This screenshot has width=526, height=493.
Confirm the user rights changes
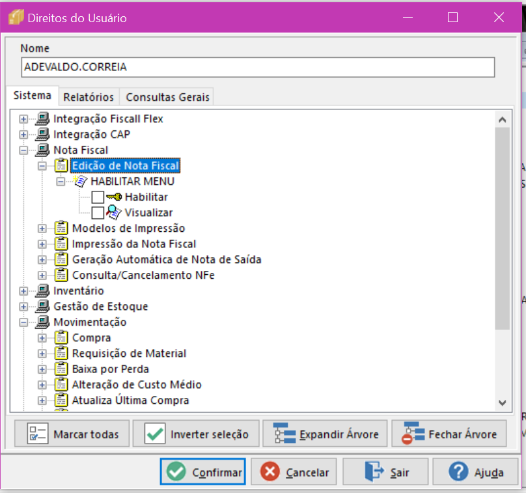(203, 472)
